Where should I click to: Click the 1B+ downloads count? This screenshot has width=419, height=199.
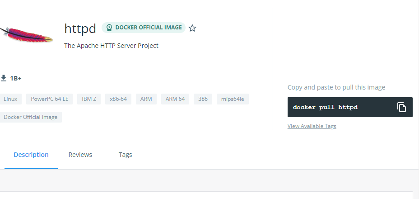point(16,79)
